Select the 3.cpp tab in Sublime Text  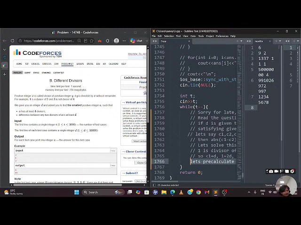(x=174, y=41)
